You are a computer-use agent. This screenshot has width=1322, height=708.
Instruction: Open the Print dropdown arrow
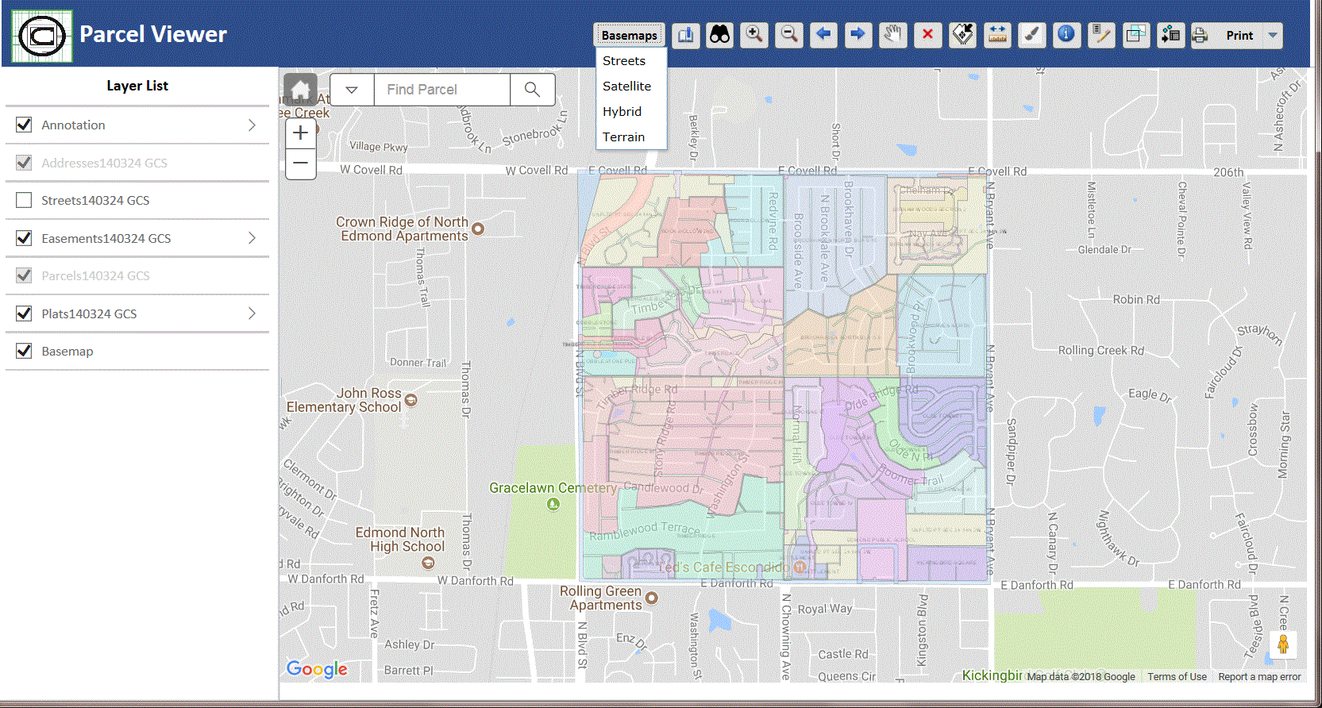click(1273, 36)
